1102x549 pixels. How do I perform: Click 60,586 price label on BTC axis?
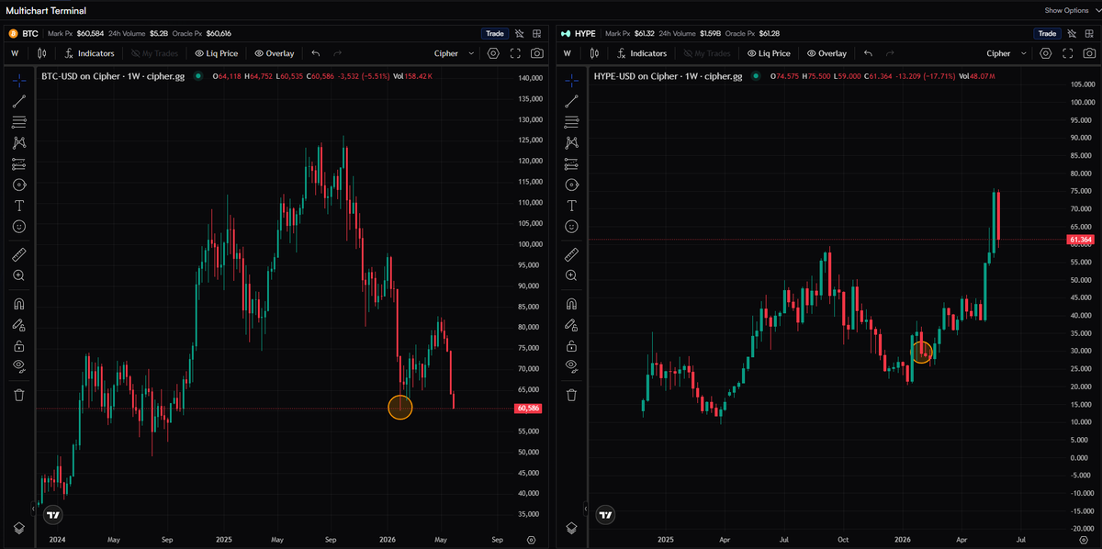pos(528,408)
